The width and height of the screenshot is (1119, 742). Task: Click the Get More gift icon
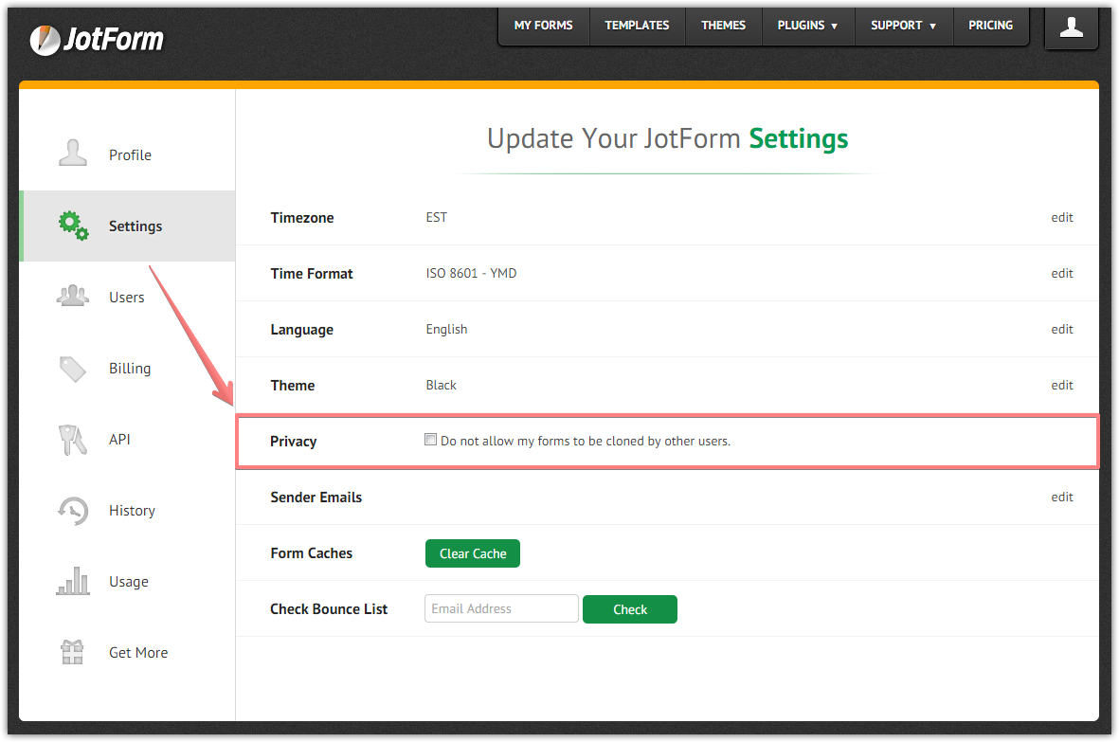[x=73, y=652]
